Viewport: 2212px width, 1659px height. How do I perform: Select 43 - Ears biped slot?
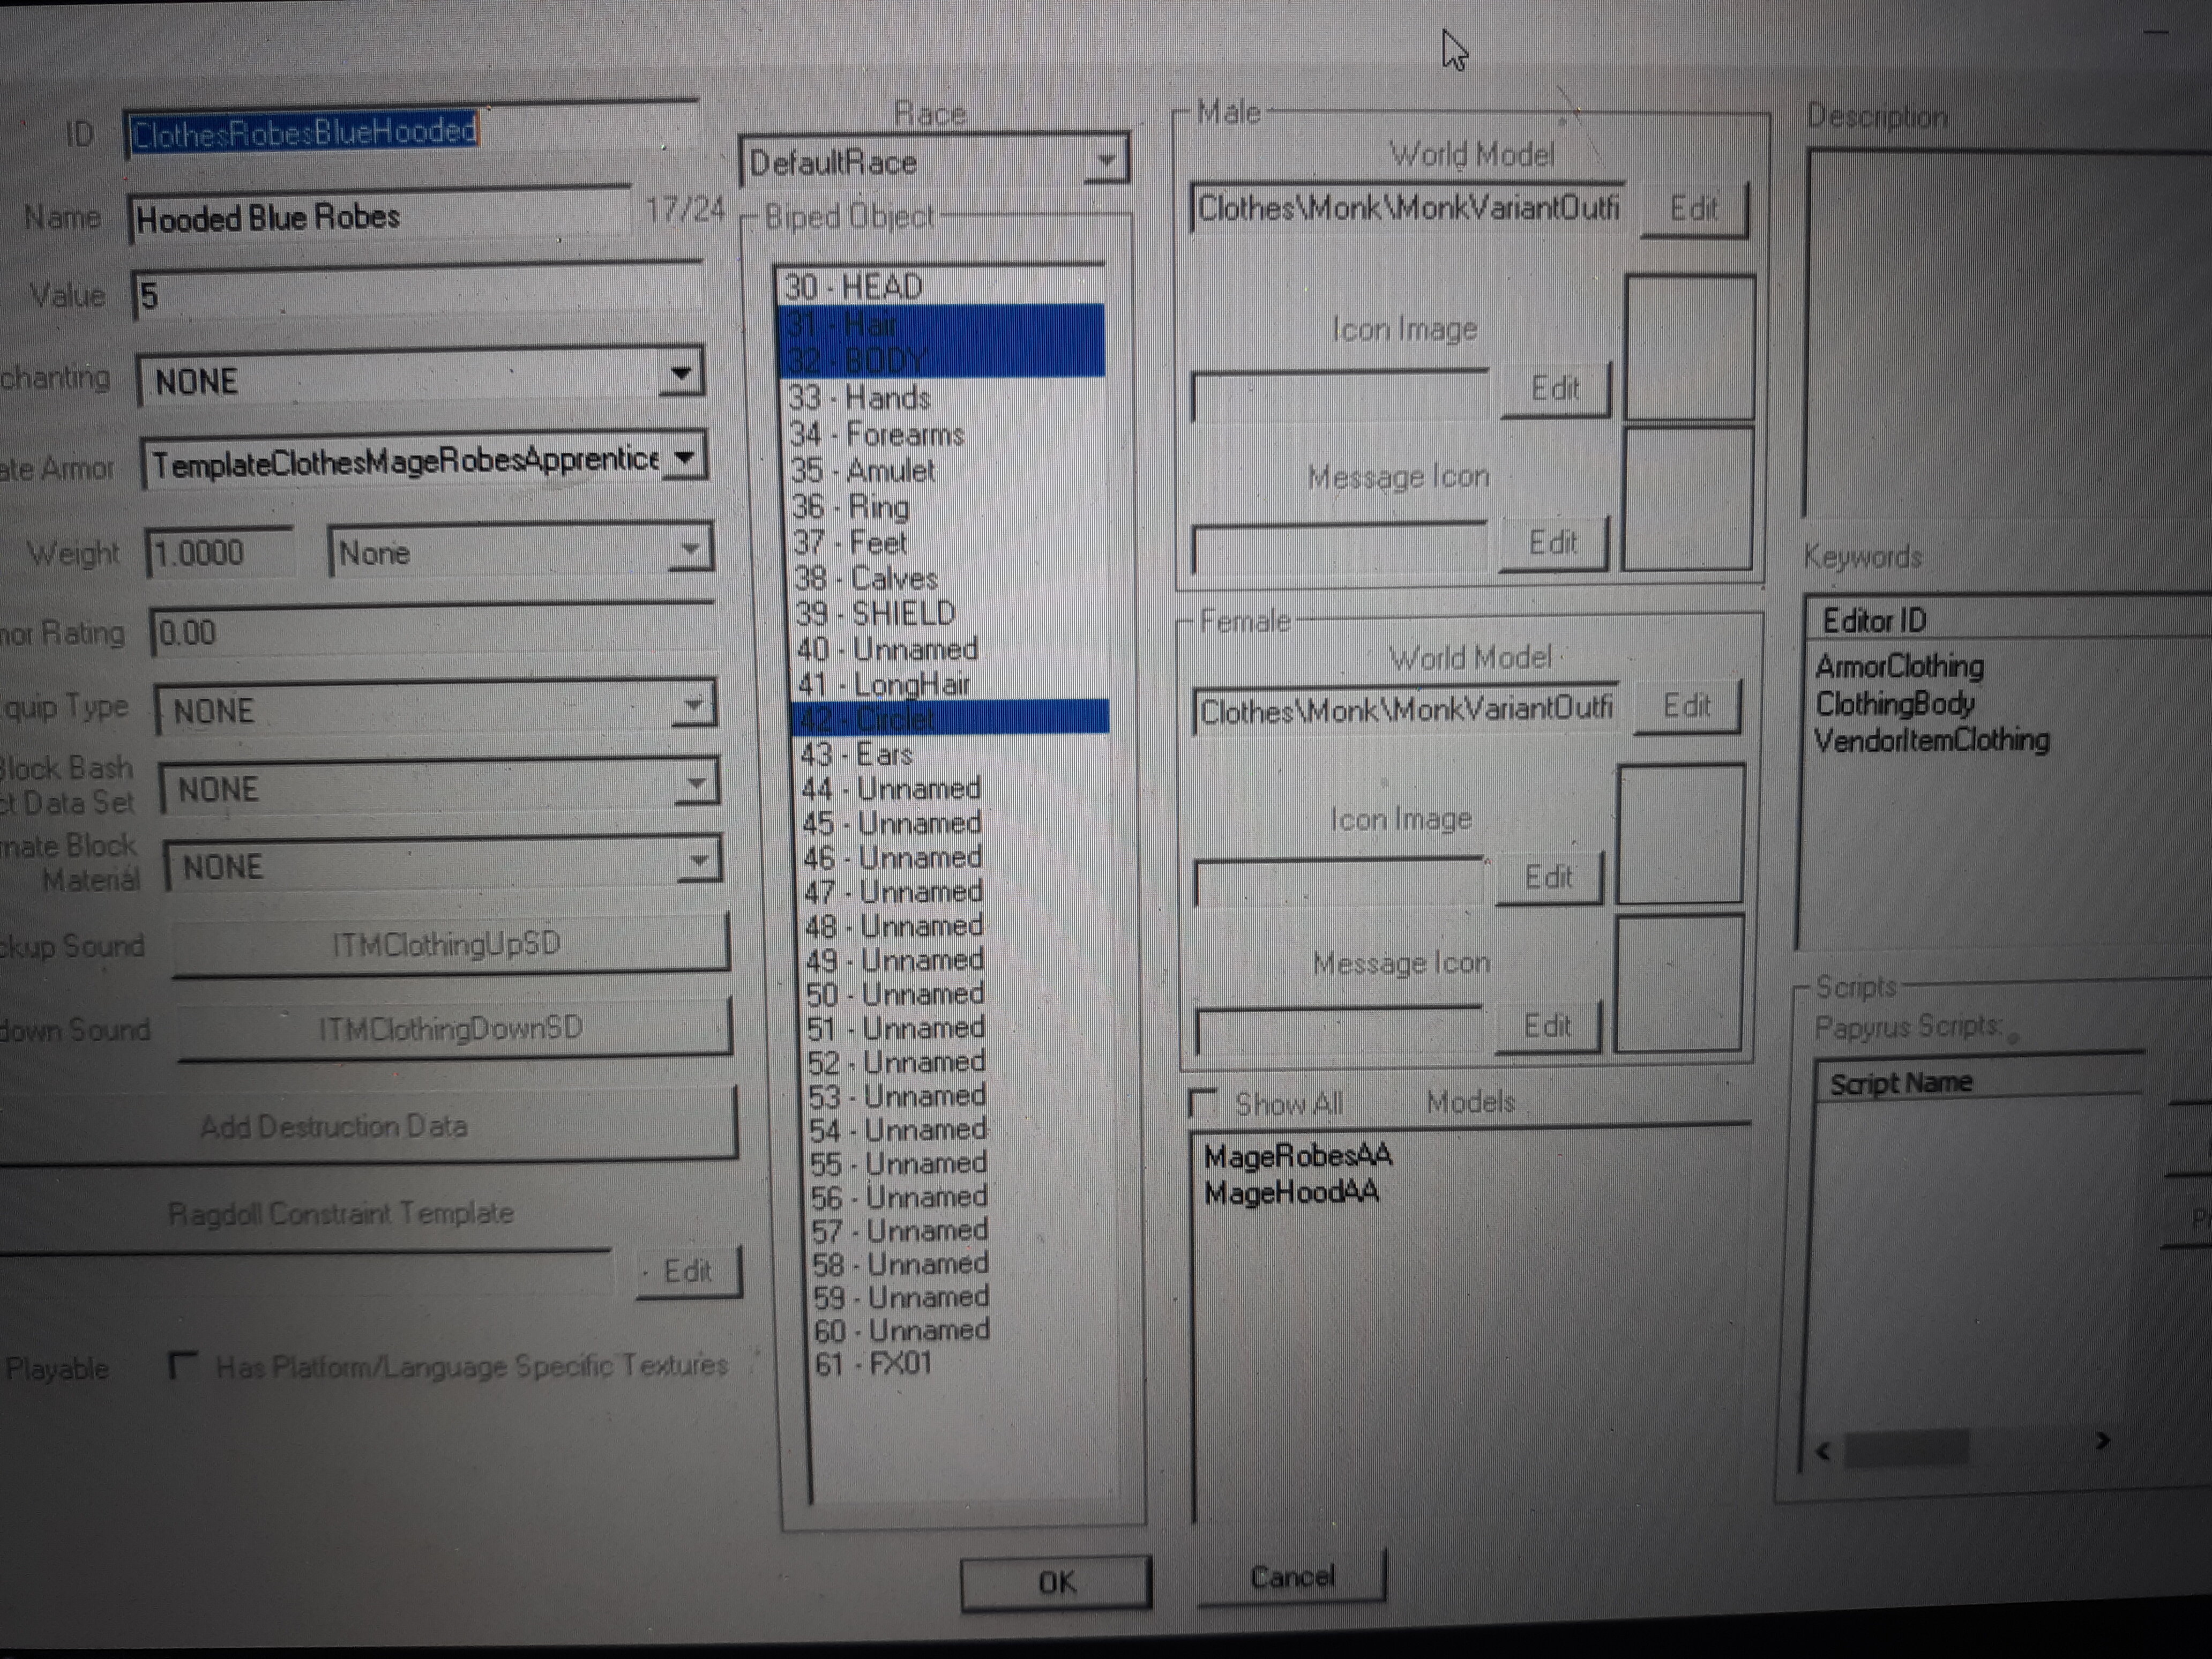pyautogui.click(x=953, y=753)
